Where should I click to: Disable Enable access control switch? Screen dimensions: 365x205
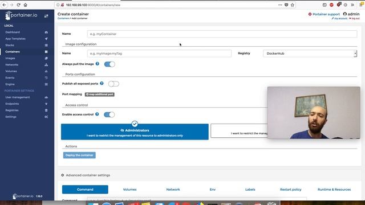pos(109,114)
